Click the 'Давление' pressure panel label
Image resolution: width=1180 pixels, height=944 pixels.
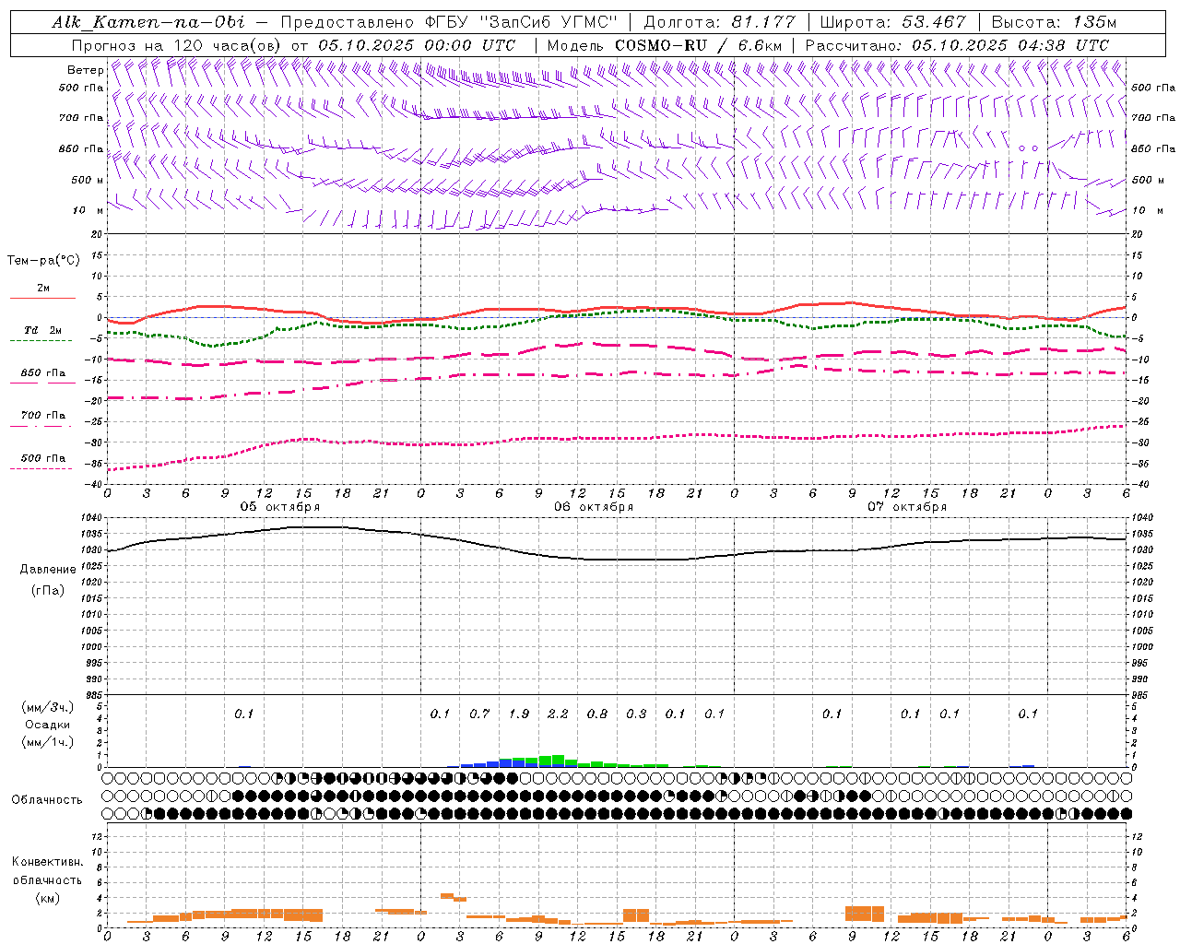48,570
